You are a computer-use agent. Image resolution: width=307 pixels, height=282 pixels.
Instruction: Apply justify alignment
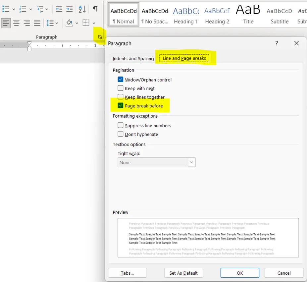click(x=37, y=23)
